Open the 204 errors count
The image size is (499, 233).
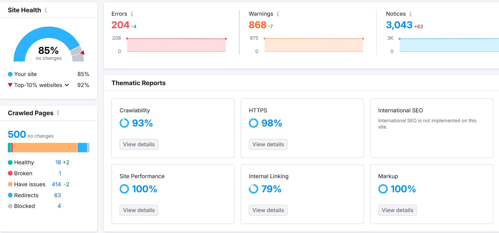pos(120,25)
